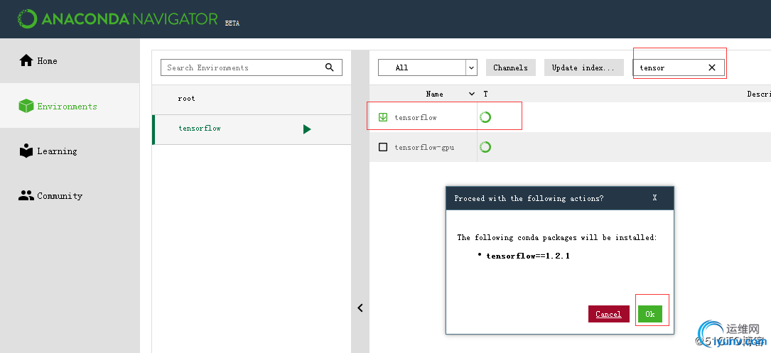Click the tensorflow package name
The height and width of the screenshot is (353, 771).
[x=416, y=117]
